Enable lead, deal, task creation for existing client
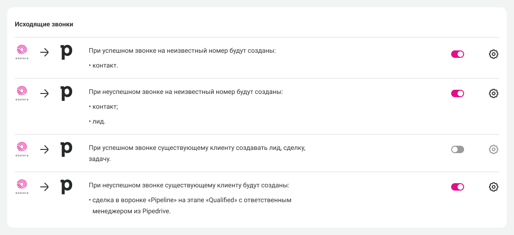The height and width of the screenshot is (235, 514). [x=457, y=149]
